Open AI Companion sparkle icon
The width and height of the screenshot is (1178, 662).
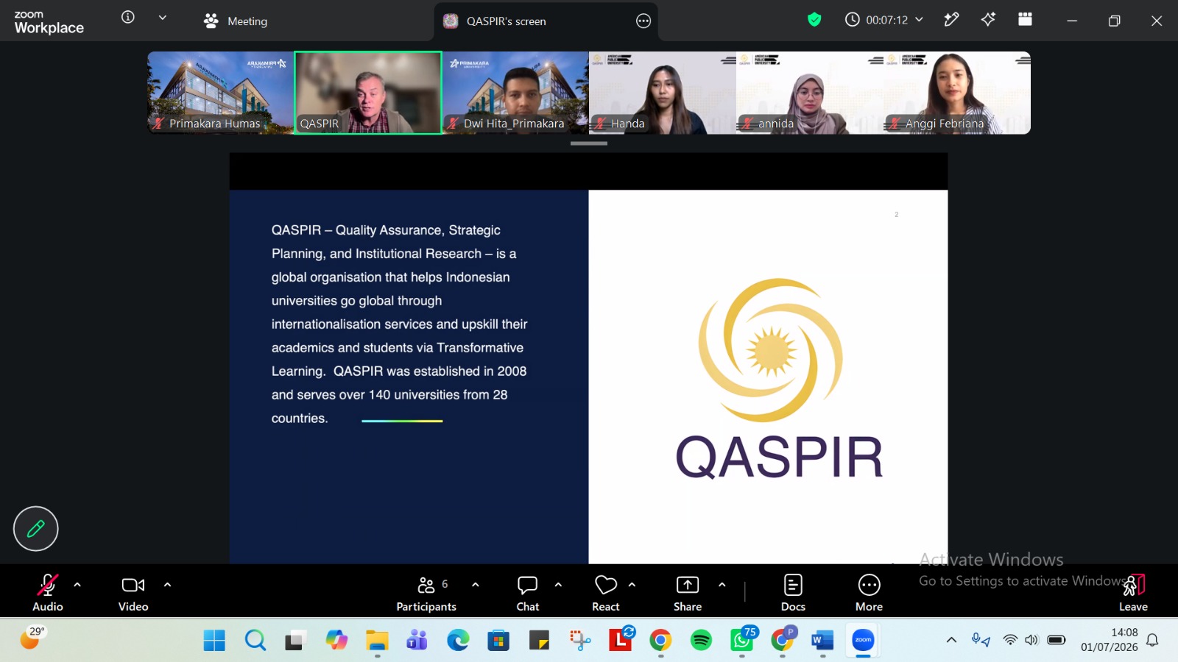988,20
